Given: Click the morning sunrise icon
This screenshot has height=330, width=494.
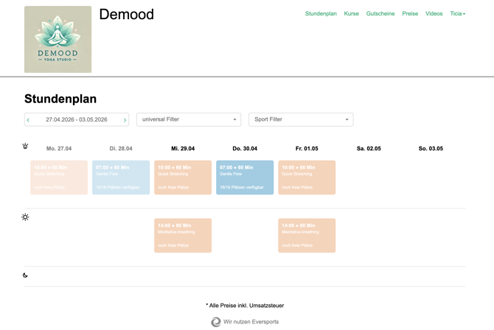Looking at the screenshot, I should click(x=25, y=146).
